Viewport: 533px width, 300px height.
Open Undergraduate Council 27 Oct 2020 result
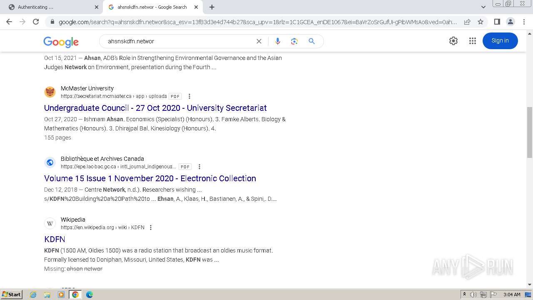[155, 108]
